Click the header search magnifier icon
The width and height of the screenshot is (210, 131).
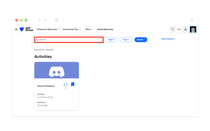173,30
